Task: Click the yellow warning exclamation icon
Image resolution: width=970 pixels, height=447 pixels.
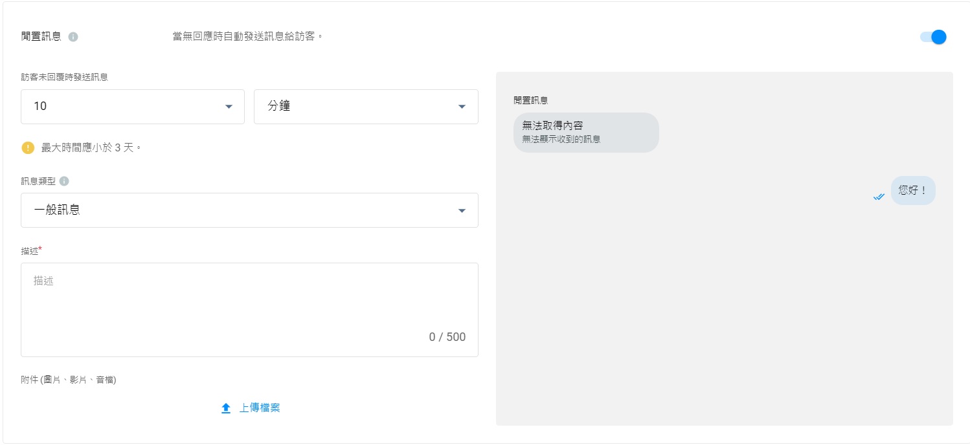Action: (x=28, y=147)
